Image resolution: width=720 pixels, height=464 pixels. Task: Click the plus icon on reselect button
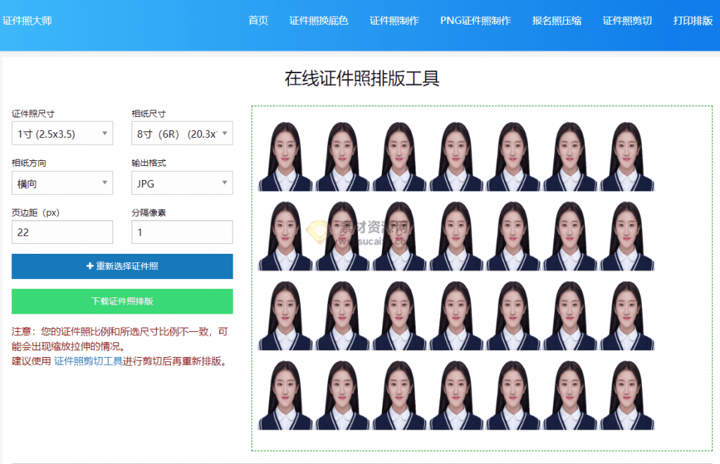click(89, 266)
